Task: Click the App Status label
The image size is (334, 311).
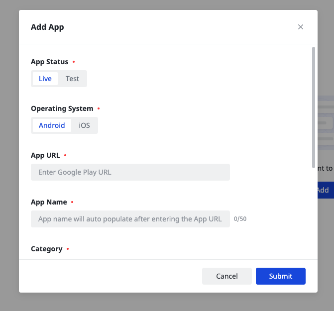Action: click(x=50, y=62)
